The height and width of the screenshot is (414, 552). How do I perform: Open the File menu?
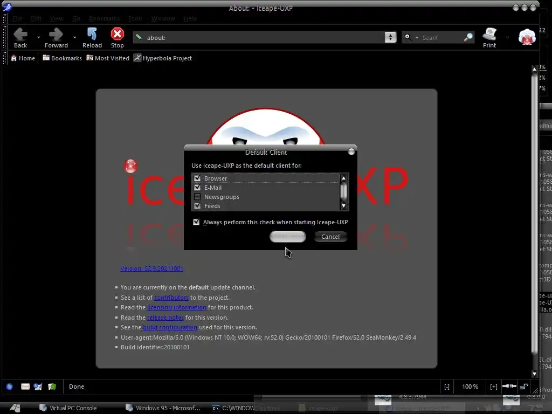pyautogui.click(x=17, y=18)
